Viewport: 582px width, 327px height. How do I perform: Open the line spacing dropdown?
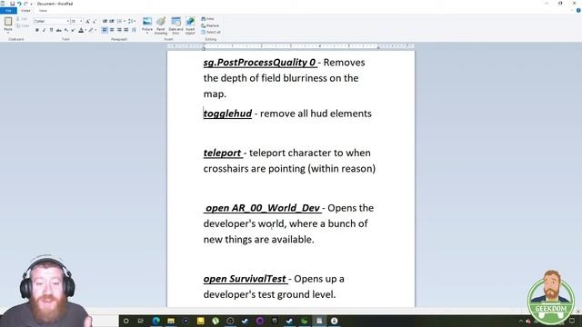tap(131, 21)
